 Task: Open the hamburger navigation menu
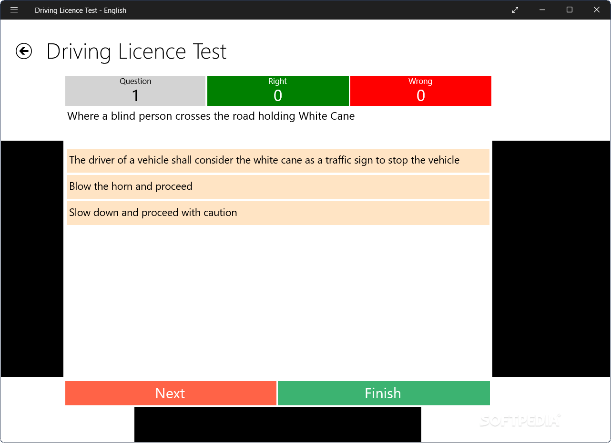14,10
